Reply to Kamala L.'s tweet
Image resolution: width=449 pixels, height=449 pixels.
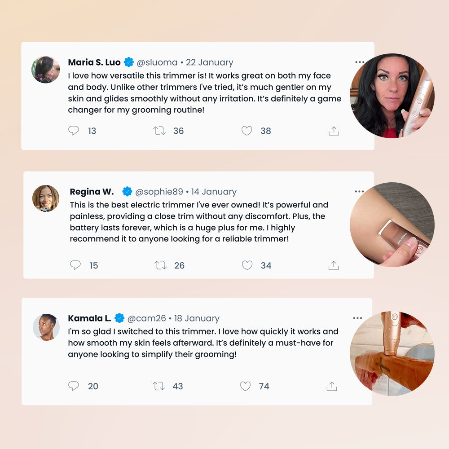74,386
